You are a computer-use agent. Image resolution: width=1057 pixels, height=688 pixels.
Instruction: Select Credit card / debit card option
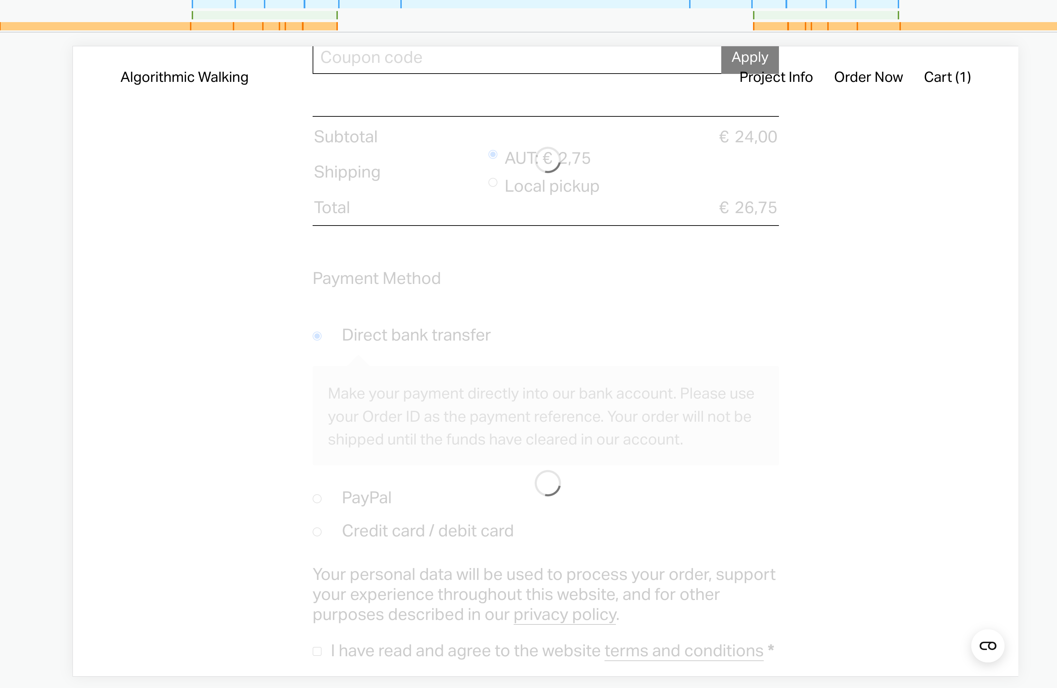pyautogui.click(x=317, y=532)
